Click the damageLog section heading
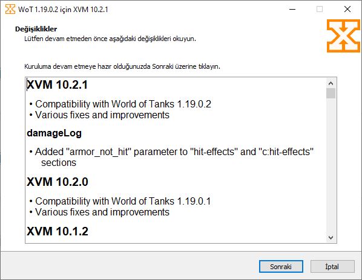362x280 pixels. click(x=54, y=133)
